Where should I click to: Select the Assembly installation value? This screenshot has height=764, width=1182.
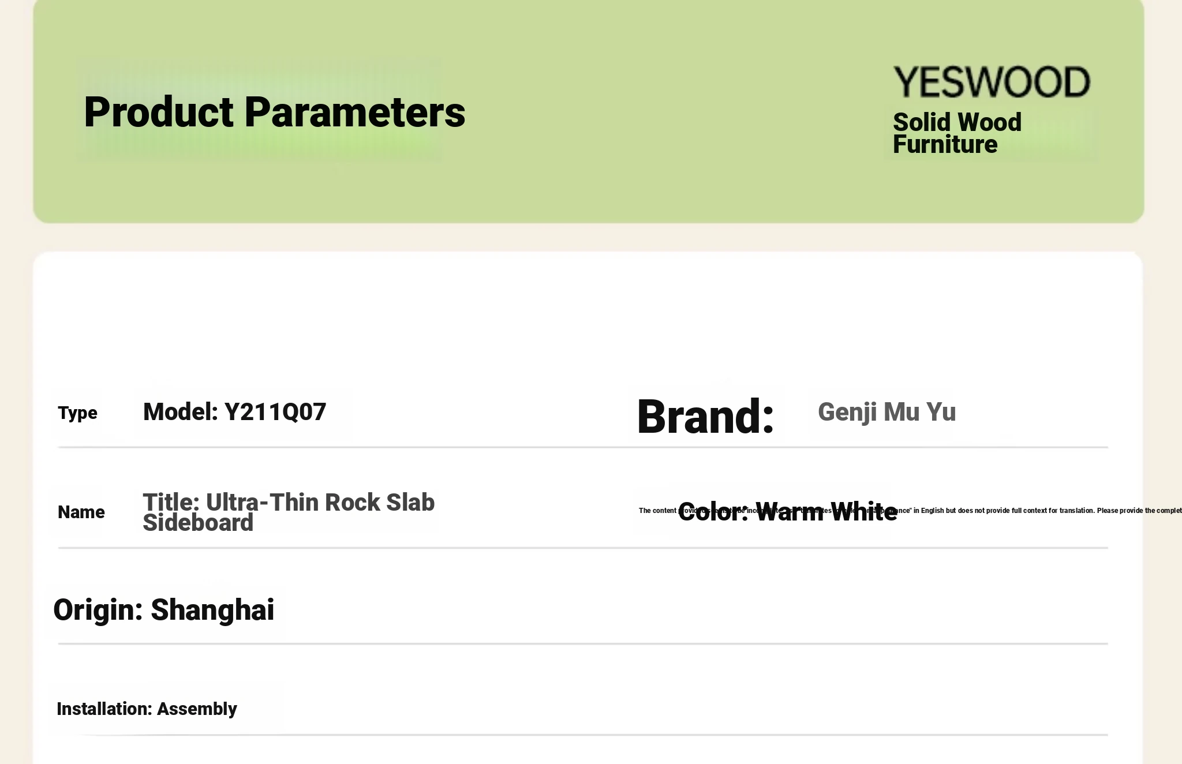coord(197,709)
